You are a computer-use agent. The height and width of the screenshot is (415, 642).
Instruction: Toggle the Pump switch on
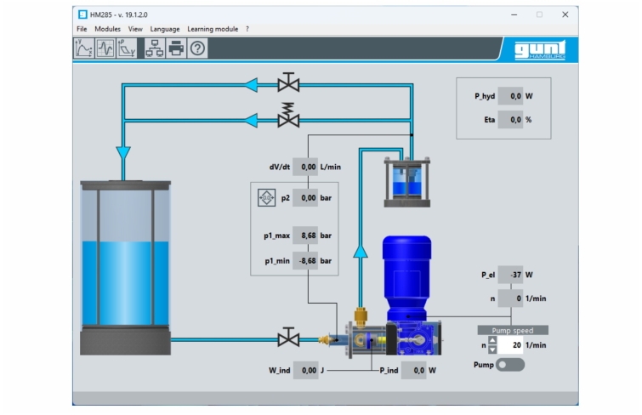(x=510, y=365)
